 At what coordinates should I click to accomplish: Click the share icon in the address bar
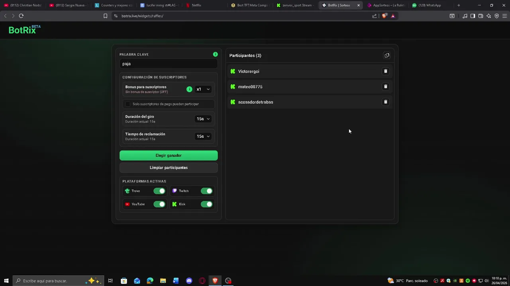point(375,16)
